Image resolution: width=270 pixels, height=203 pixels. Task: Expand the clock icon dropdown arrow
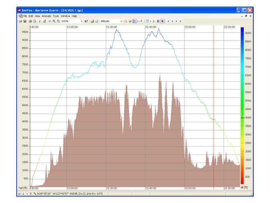[x=150, y=21]
